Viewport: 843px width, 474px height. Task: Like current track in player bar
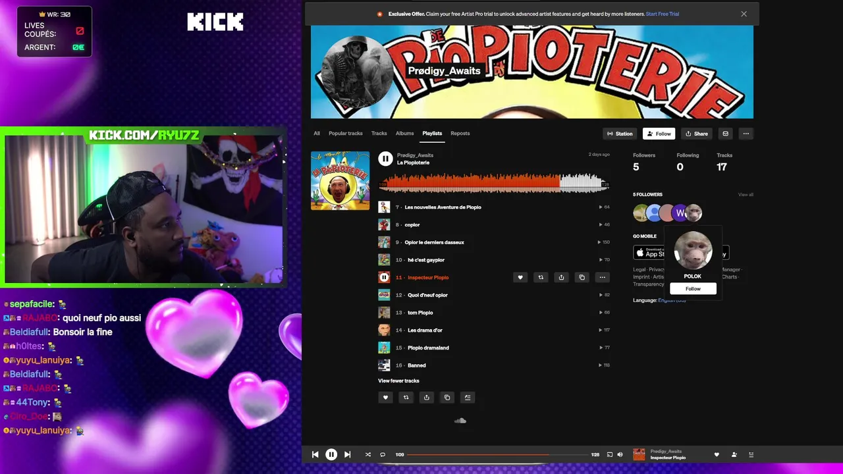(x=717, y=454)
